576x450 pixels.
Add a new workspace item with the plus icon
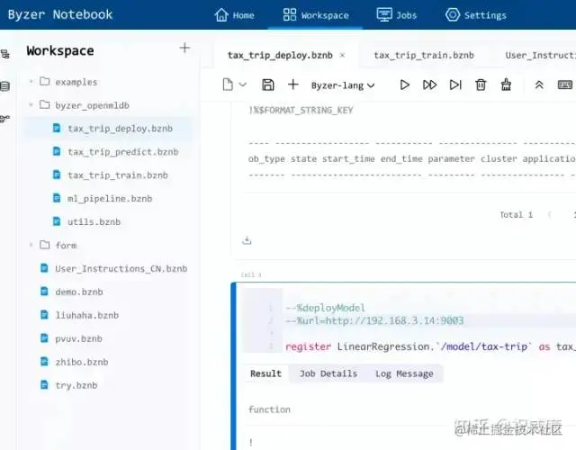coord(184,48)
